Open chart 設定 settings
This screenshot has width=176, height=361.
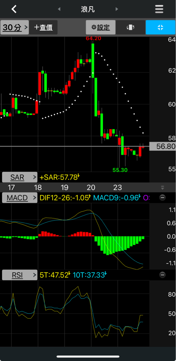point(101,27)
